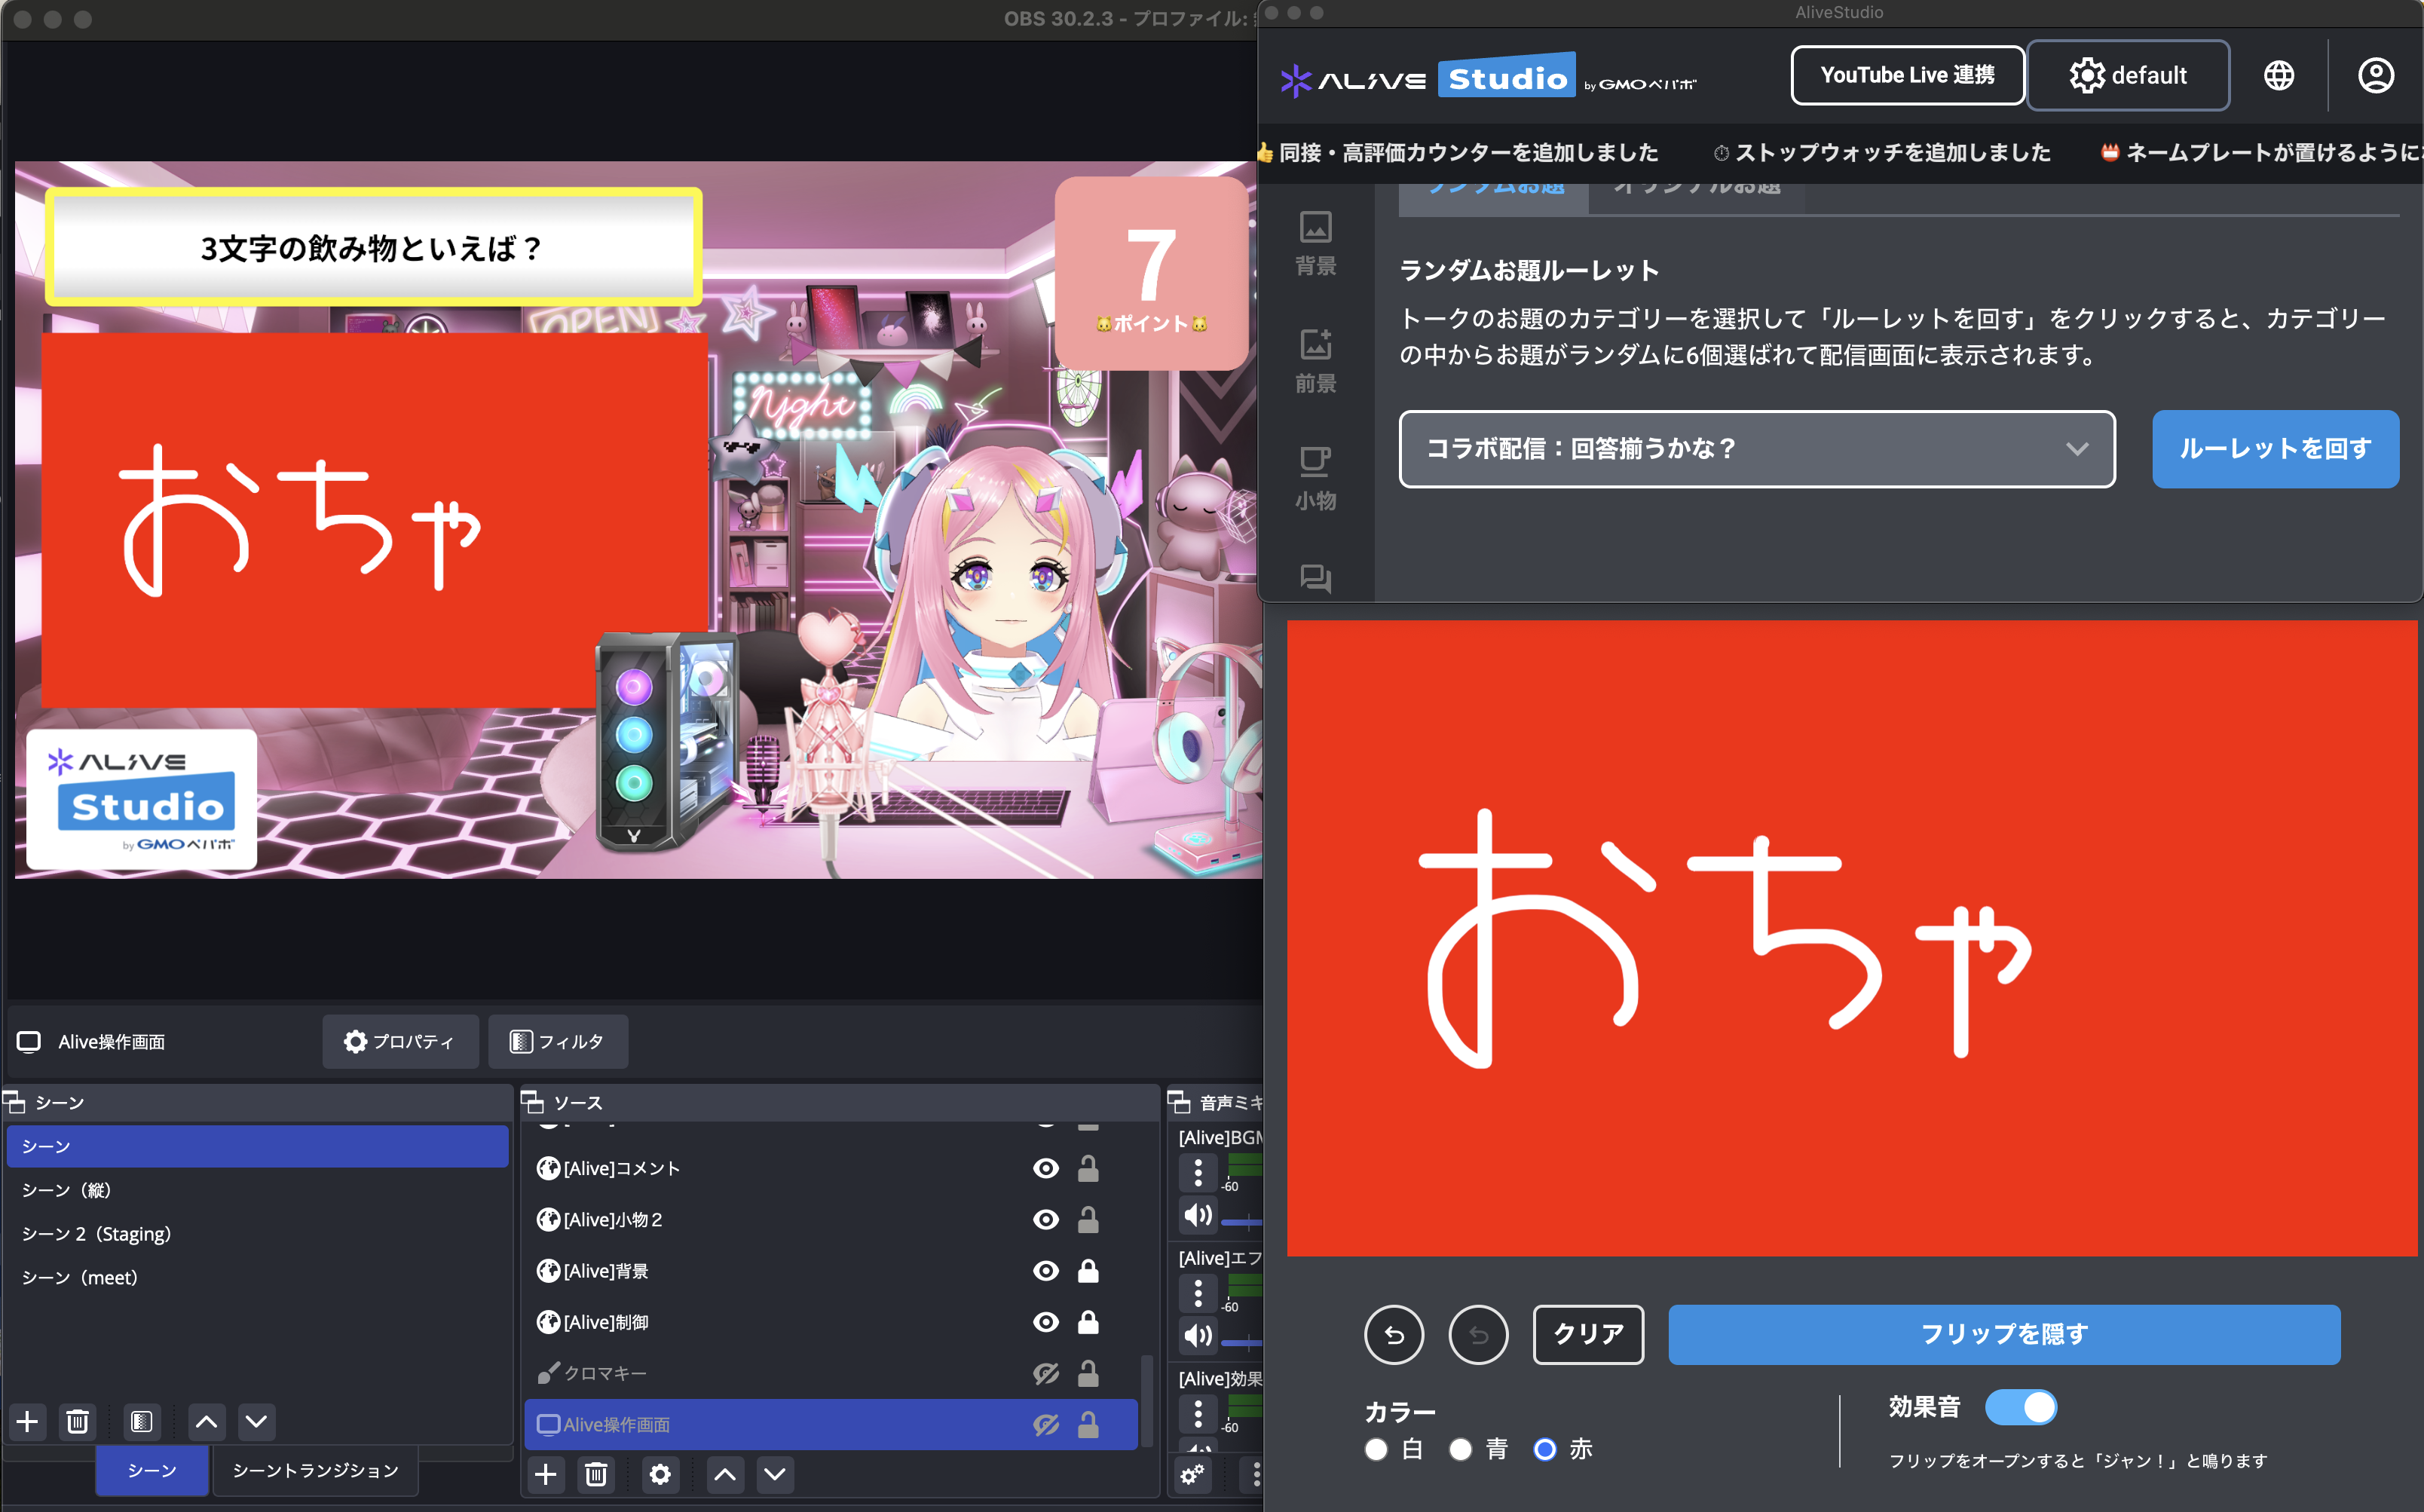Hide the [Alive]小物2 source
Viewport: 2424px width, 1512px height.
(x=1046, y=1219)
